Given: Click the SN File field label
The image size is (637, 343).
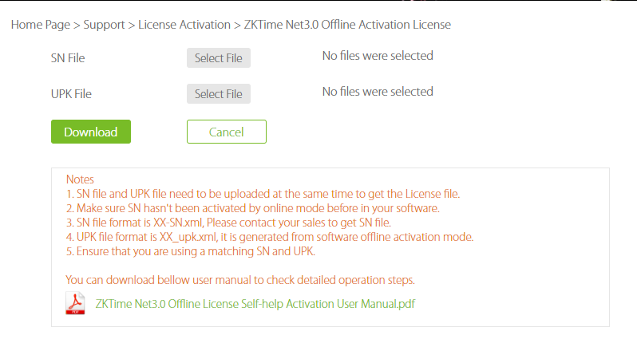Looking at the screenshot, I should click(68, 58).
